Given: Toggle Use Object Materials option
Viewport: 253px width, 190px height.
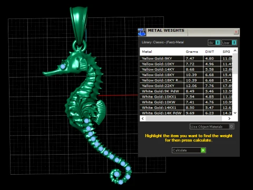Looking at the screenshot, I should point(212,127).
